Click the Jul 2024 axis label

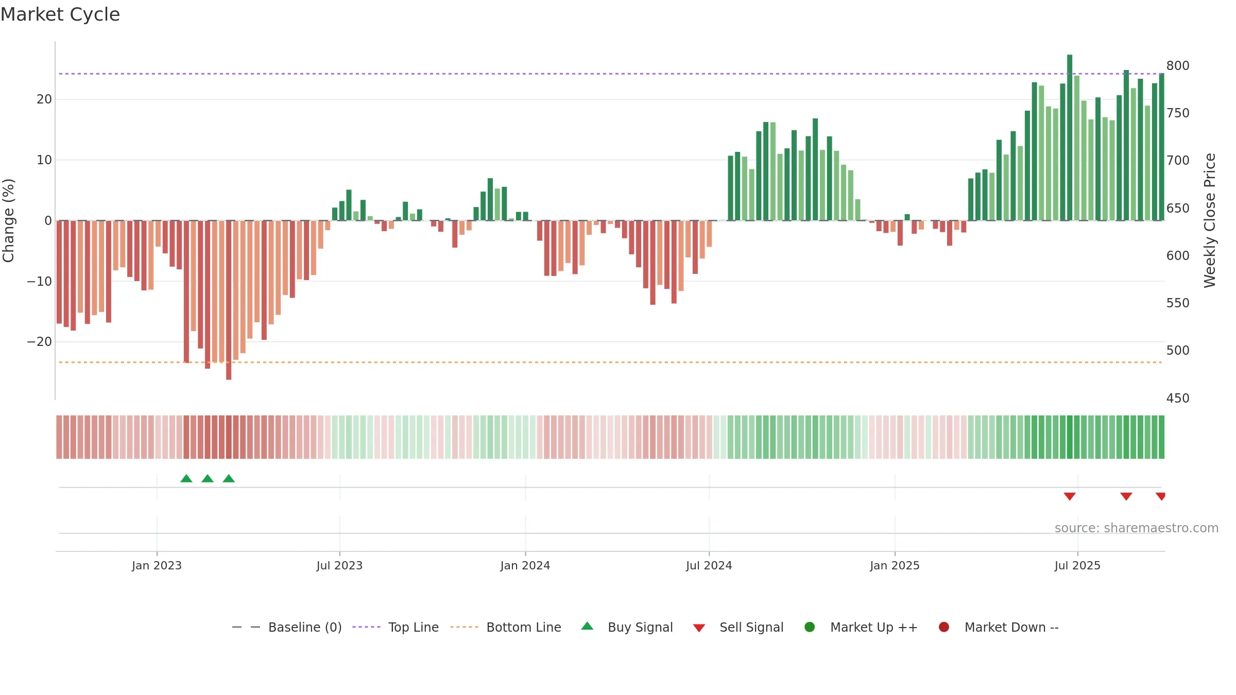pos(709,565)
